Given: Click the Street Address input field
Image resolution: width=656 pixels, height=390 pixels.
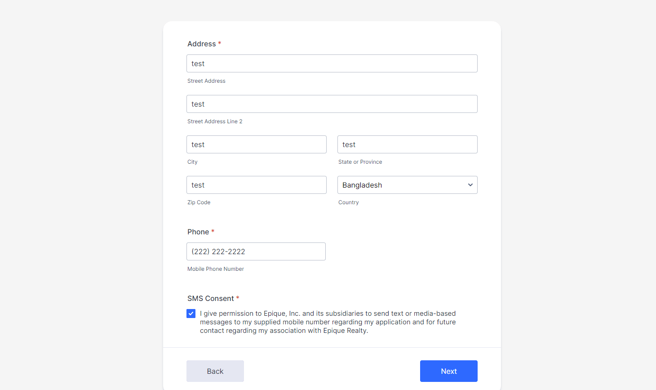Looking at the screenshot, I should (332, 63).
